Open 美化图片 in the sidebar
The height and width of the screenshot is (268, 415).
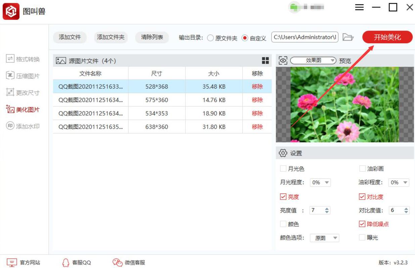click(23, 109)
